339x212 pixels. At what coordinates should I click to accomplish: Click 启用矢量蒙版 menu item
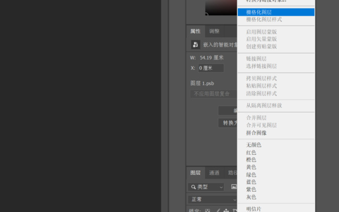click(x=276, y=39)
